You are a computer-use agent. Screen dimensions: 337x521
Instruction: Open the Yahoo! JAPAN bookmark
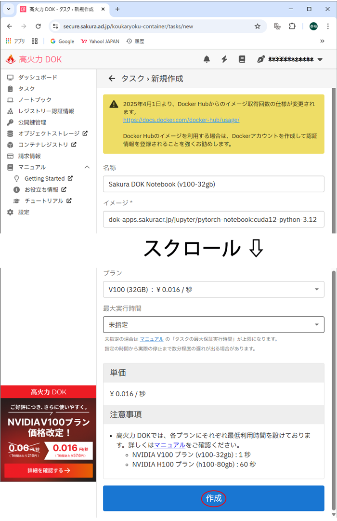click(x=100, y=41)
